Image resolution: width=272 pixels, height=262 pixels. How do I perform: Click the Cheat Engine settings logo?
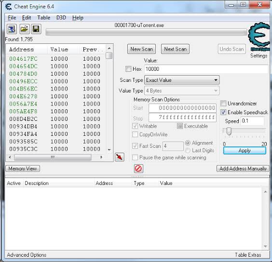tap(259, 37)
